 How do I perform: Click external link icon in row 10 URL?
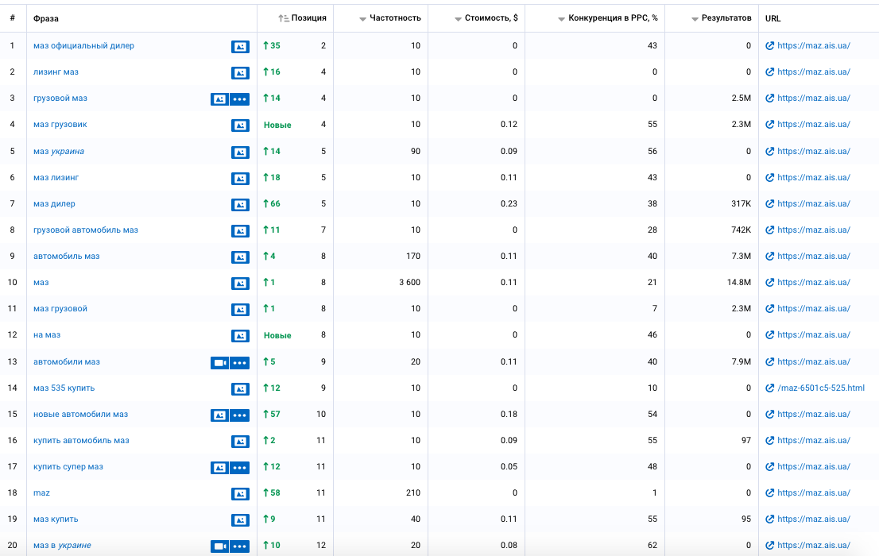point(769,283)
